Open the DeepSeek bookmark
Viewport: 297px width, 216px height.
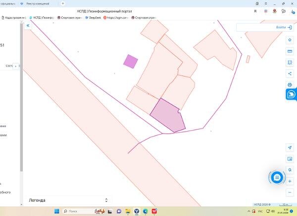click(x=93, y=18)
